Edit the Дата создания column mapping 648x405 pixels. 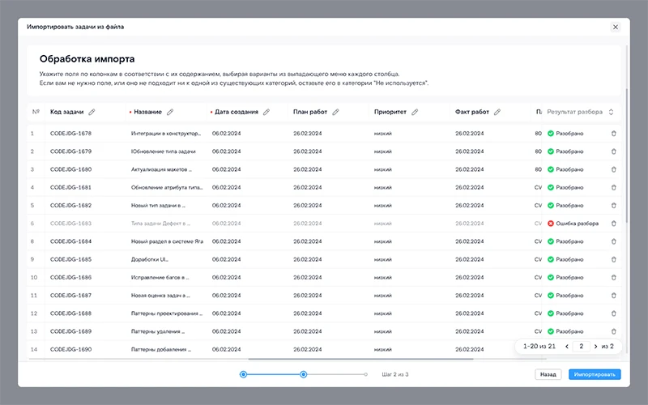(x=266, y=112)
